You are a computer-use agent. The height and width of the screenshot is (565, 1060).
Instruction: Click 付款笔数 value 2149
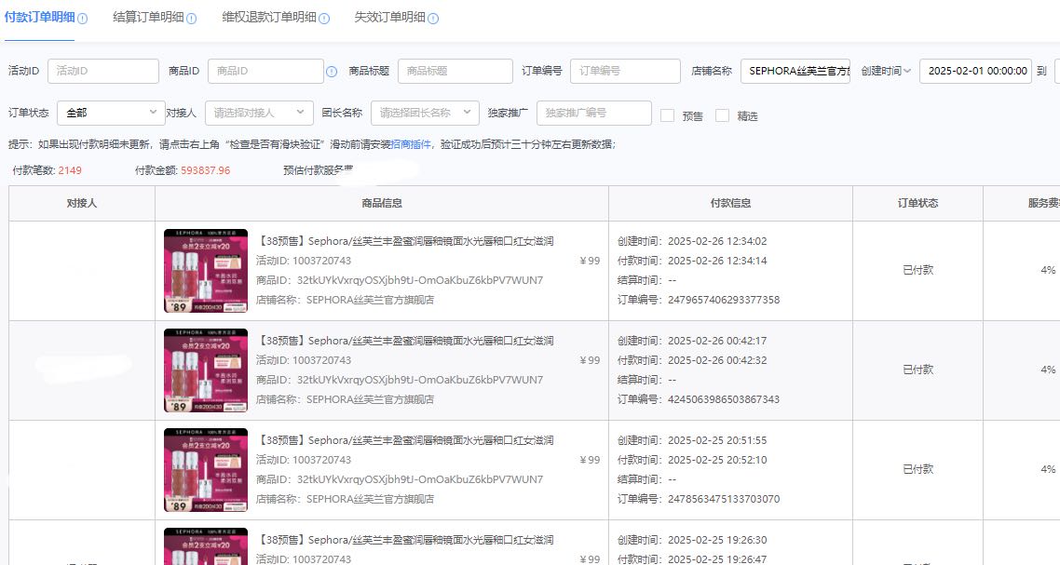70,170
